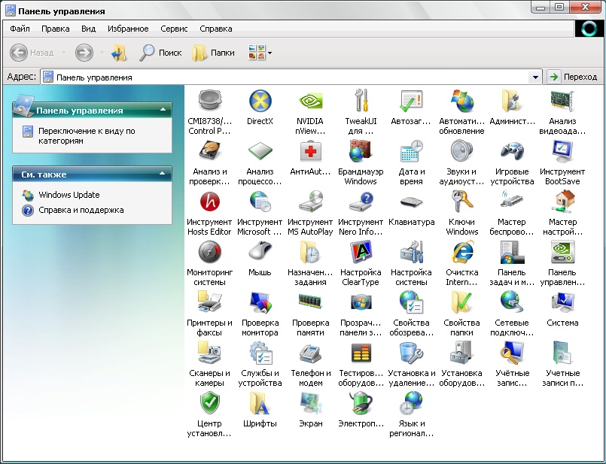Launch Инструмент BootSave
This screenshot has width=606, height=464.
pos(562,162)
